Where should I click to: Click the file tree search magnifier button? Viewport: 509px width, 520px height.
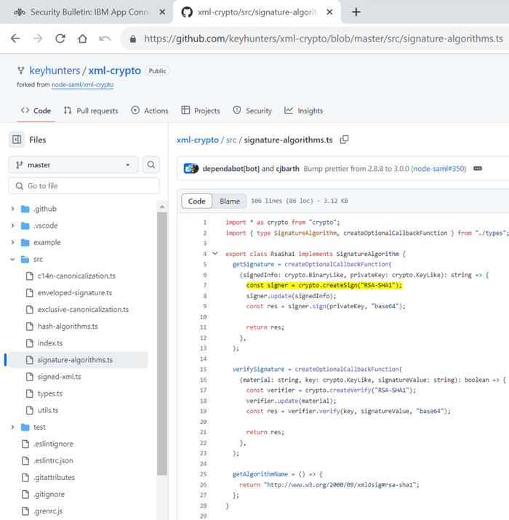pos(151,165)
